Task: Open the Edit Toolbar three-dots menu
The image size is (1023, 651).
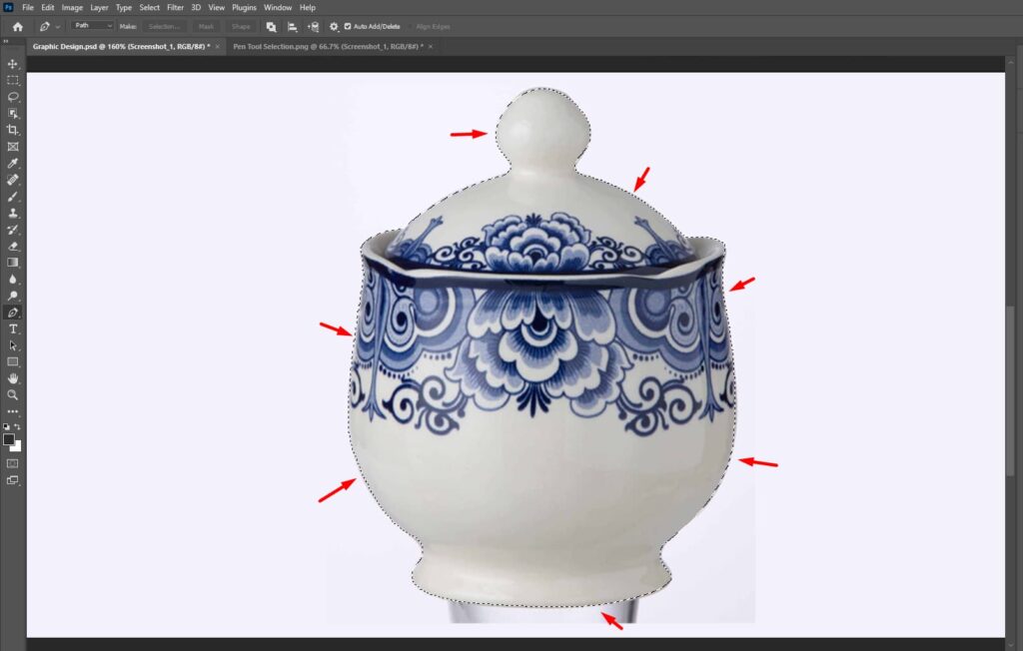Action: pyautogui.click(x=12, y=411)
